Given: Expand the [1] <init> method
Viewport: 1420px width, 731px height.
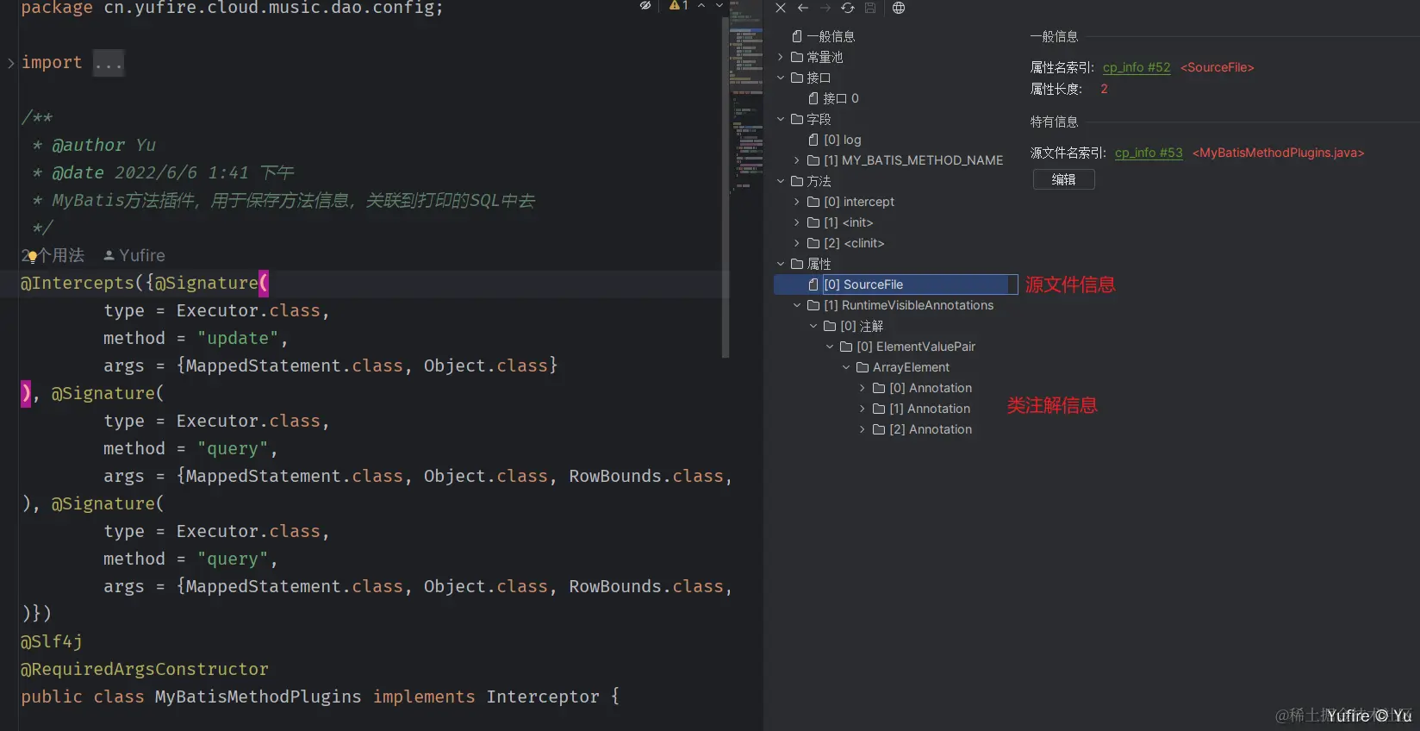Looking at the screenshot, I should point(797,222).
